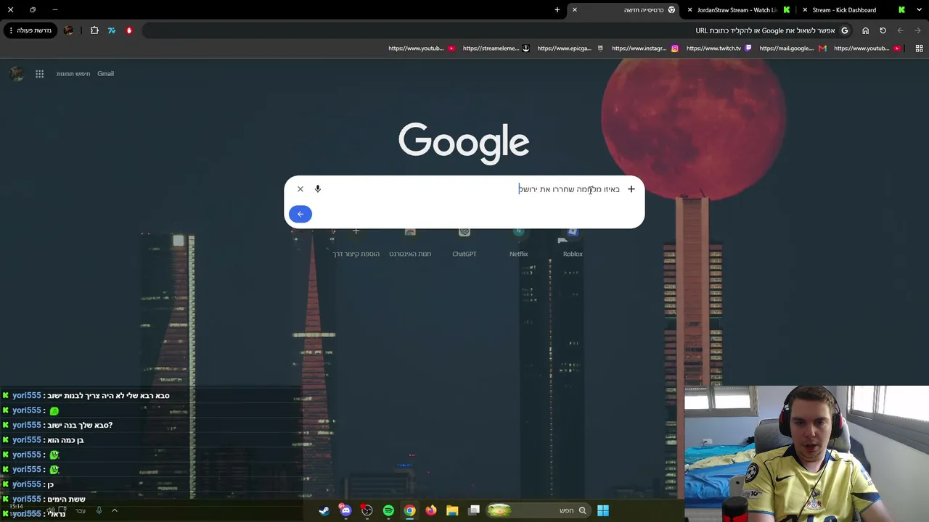Open the StreamElements bookmark
929x522 pixels.
[x=496, y=49]
